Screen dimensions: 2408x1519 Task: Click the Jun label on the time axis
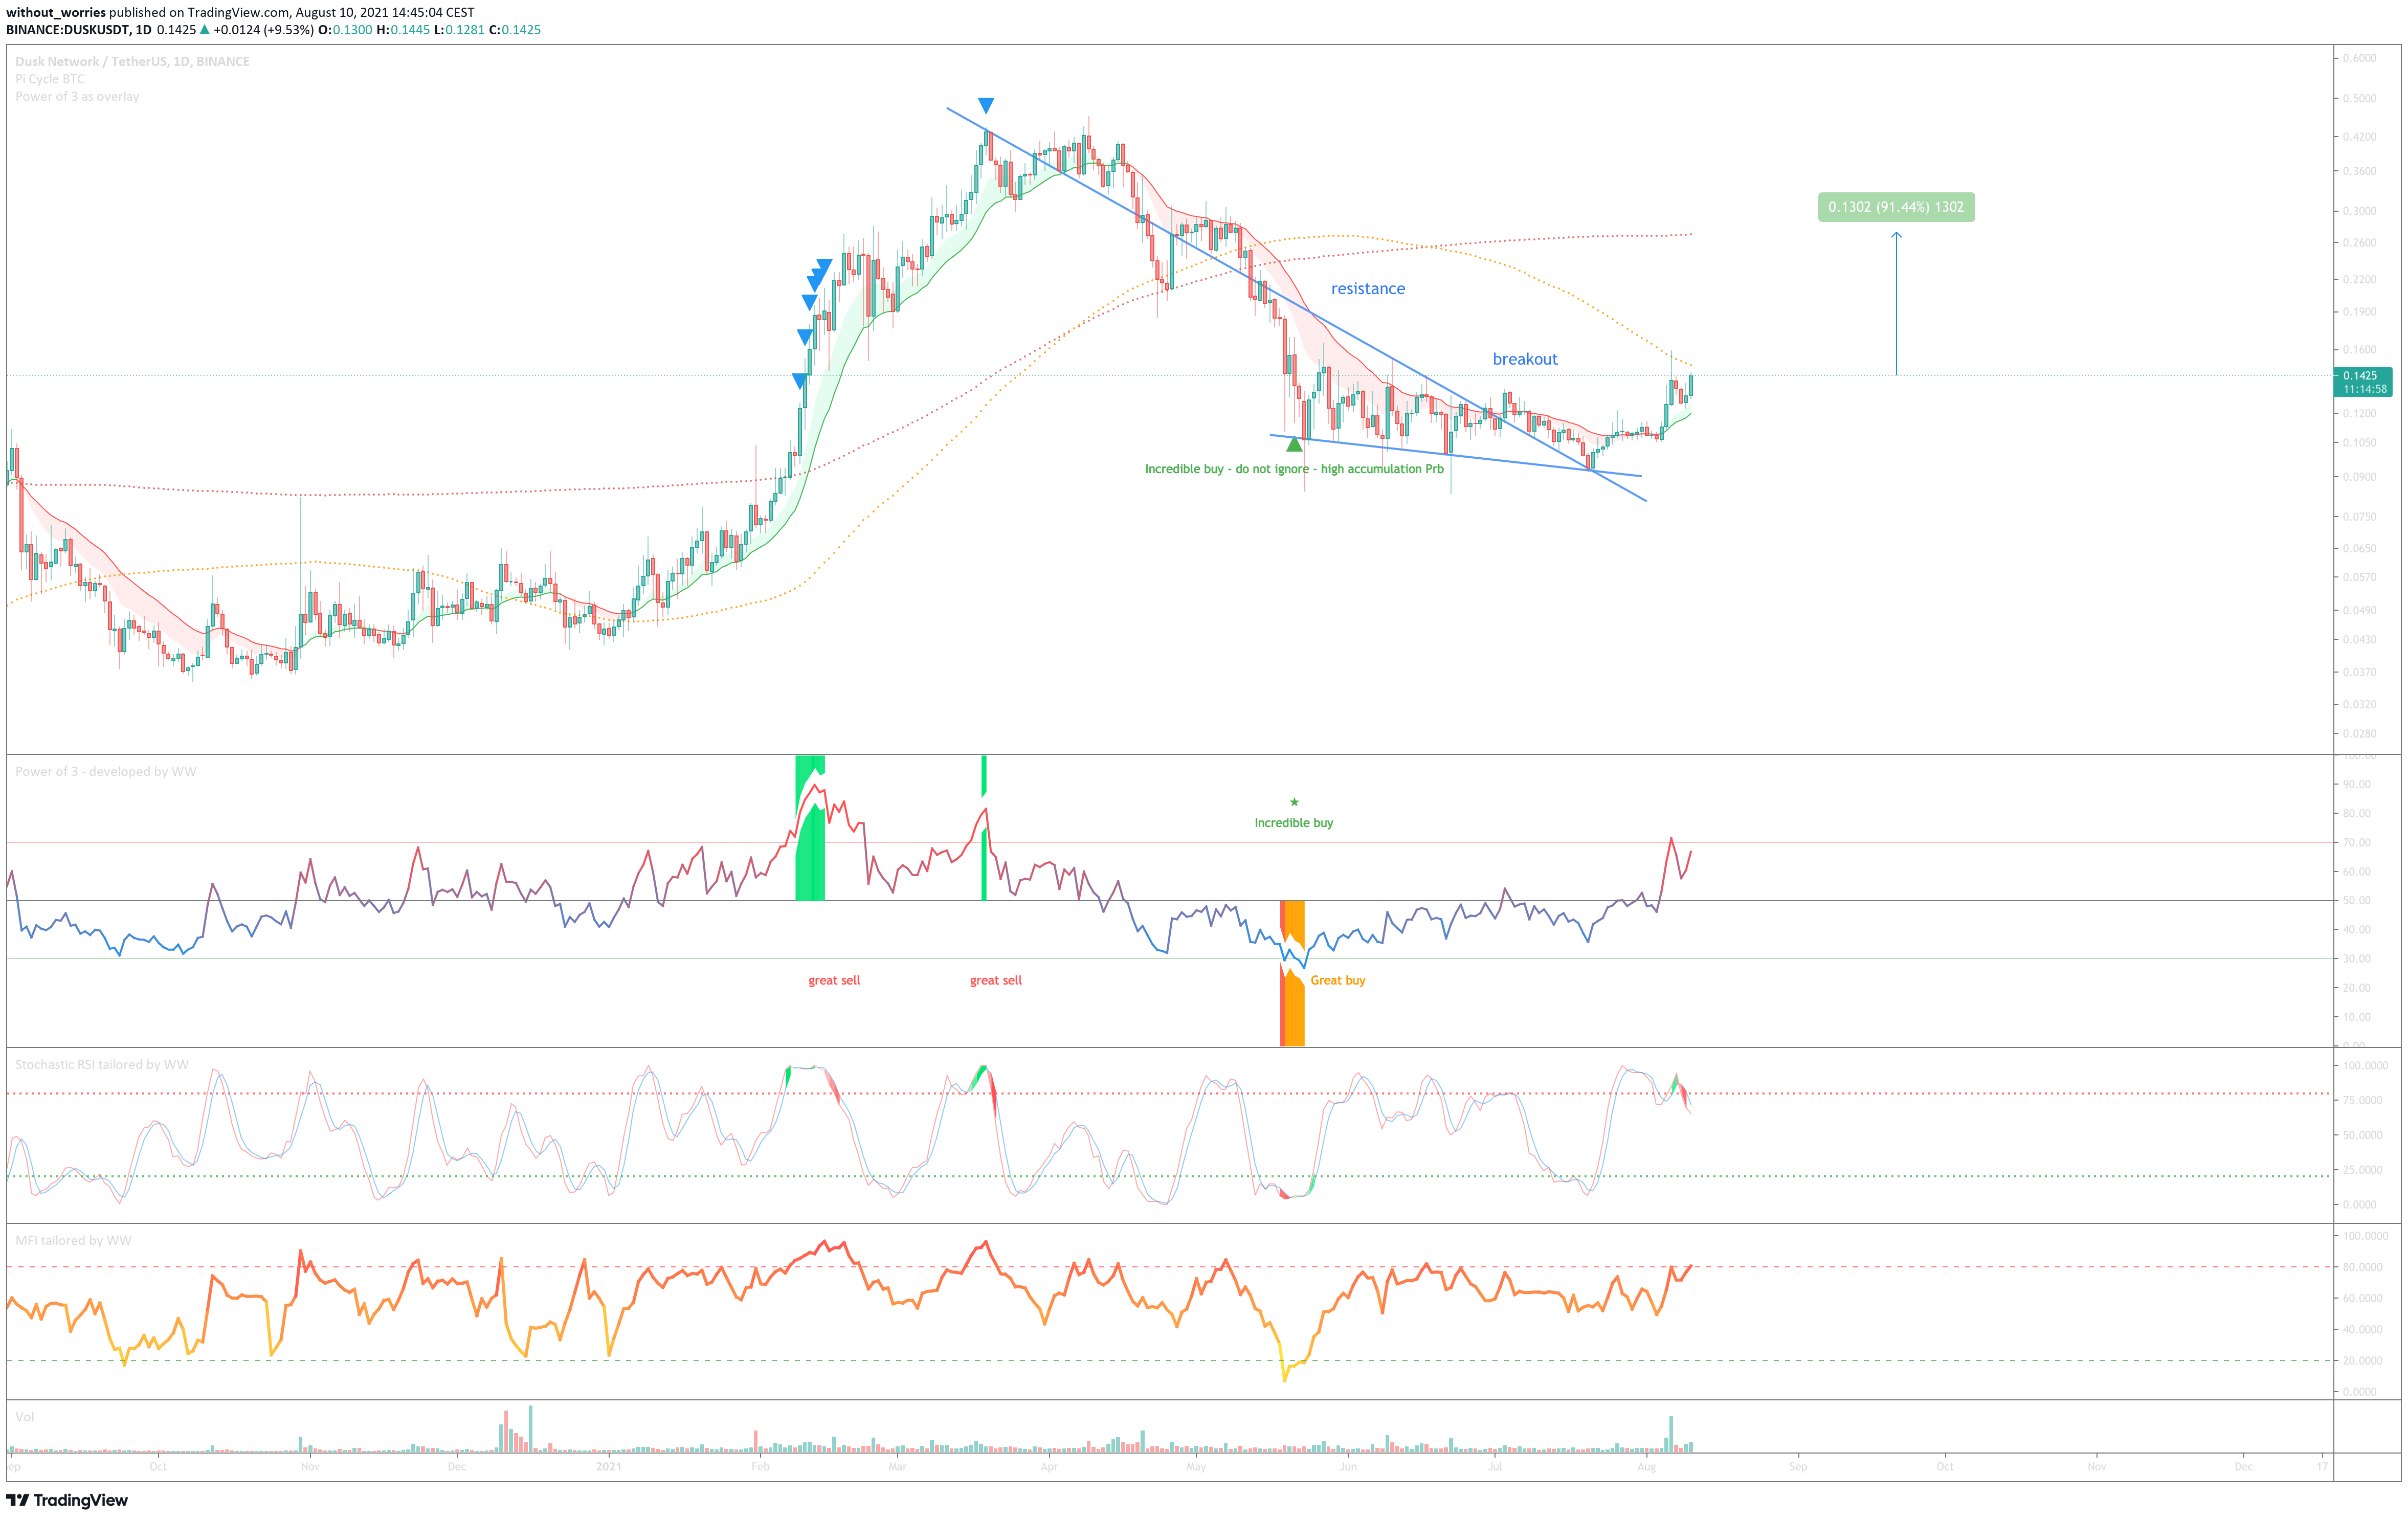click(1348, 1467)
